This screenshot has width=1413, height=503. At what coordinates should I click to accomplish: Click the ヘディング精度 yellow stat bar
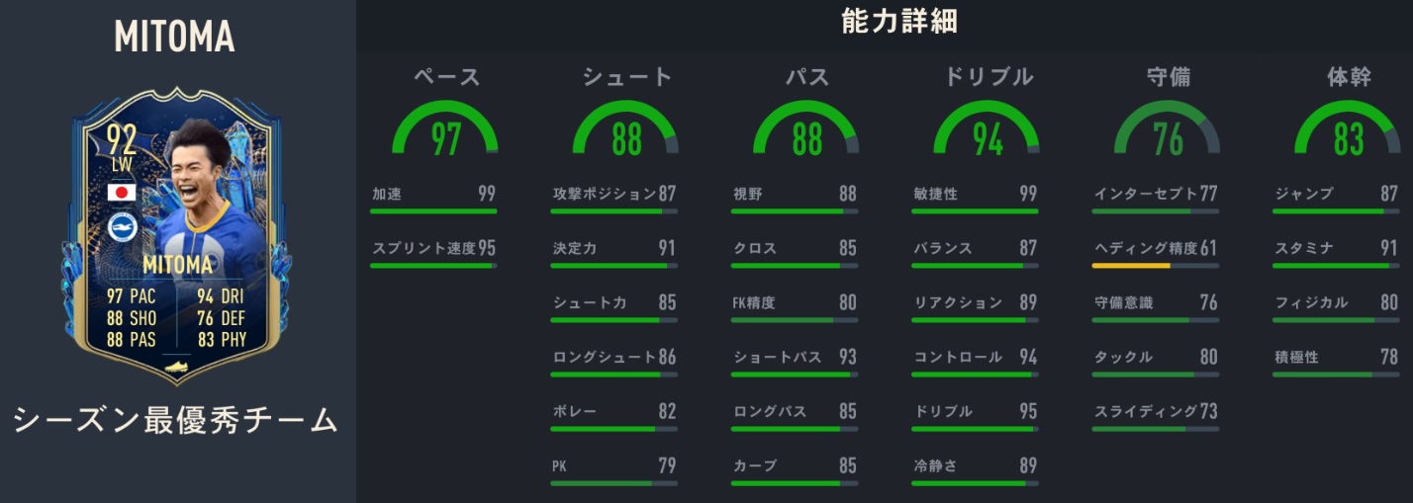point(1132,265)
